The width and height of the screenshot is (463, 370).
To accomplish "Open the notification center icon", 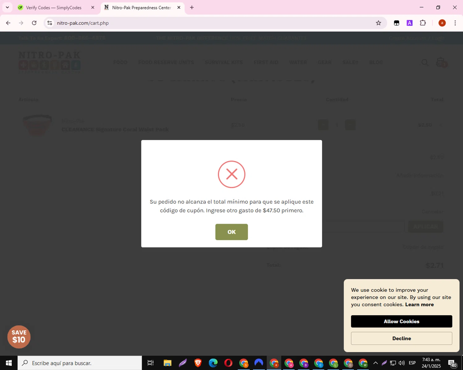I will point(452,363).
